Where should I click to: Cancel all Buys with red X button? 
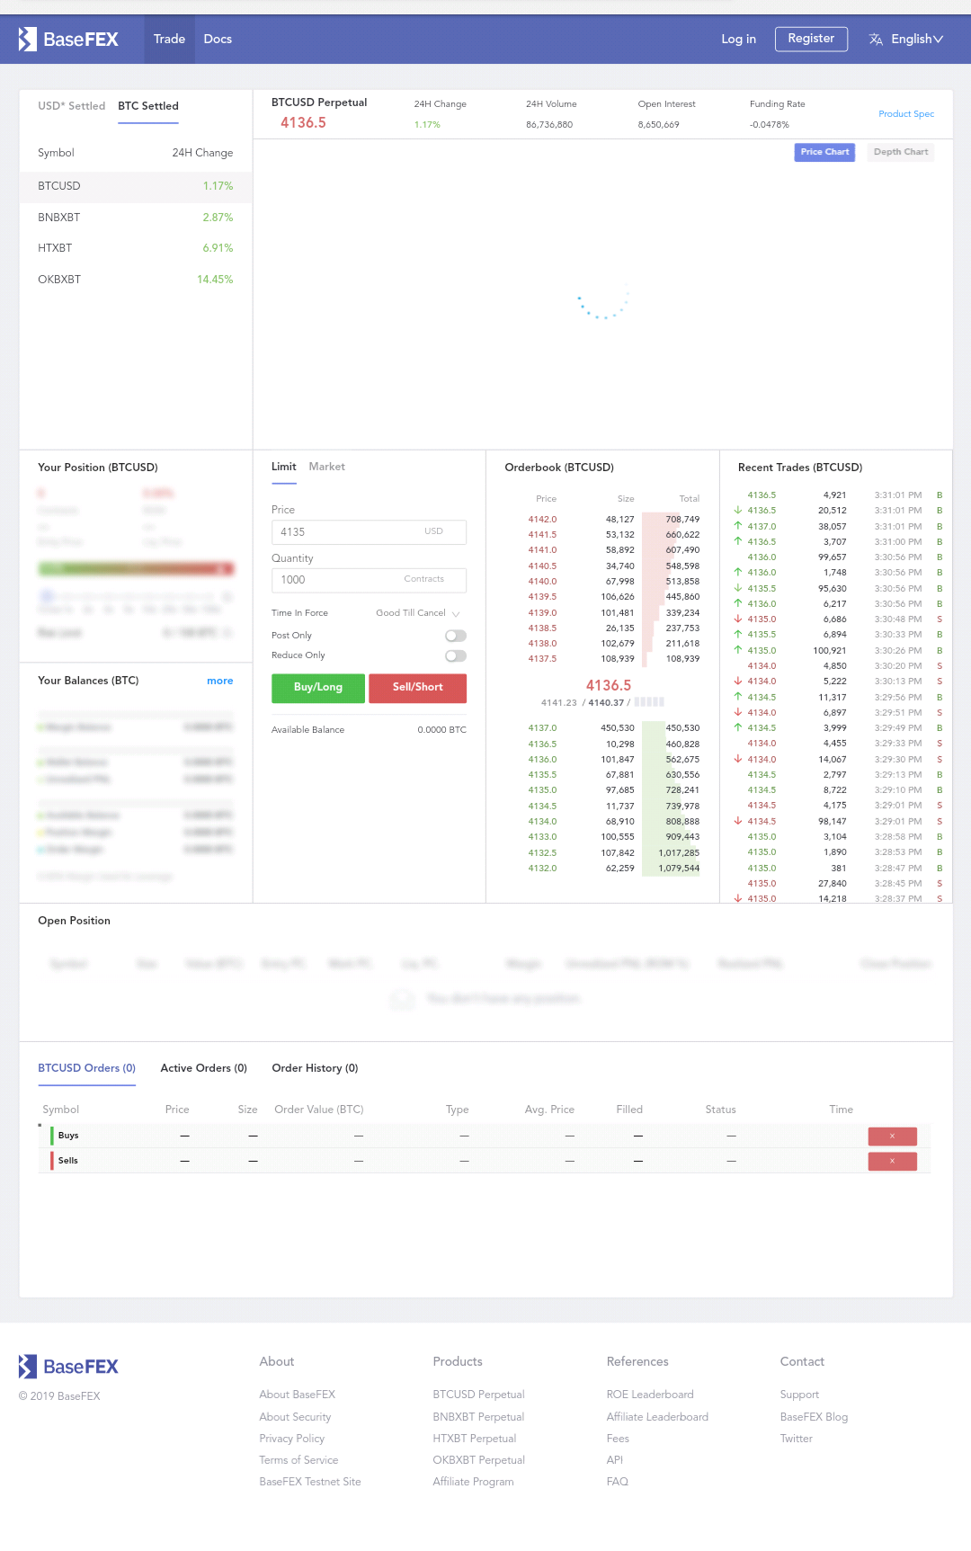(892, 1136)
